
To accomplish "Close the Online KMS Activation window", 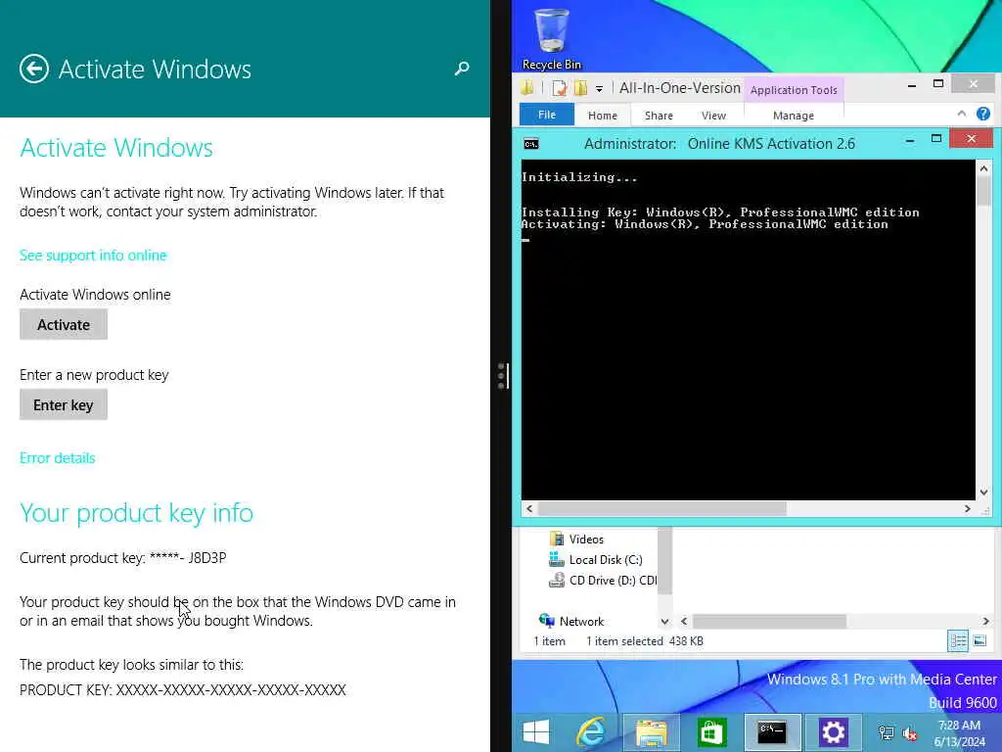I will 972,138.
